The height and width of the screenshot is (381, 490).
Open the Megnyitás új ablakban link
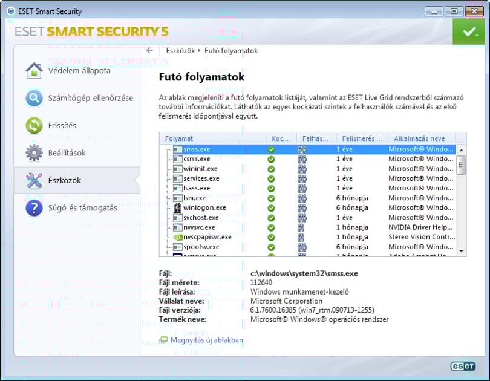[206, 340]
